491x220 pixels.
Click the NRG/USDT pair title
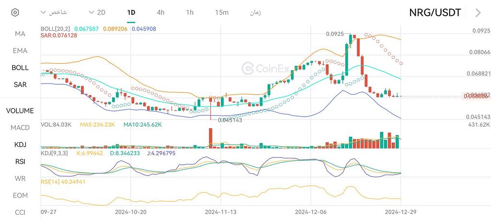(434, 13)
